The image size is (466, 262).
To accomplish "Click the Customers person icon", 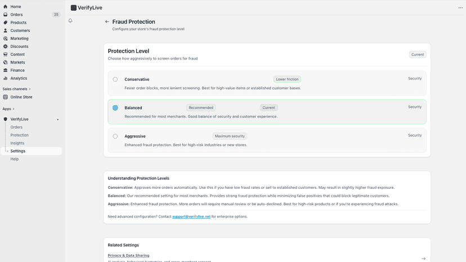I will pyautogui.click(x=6, y=30).
